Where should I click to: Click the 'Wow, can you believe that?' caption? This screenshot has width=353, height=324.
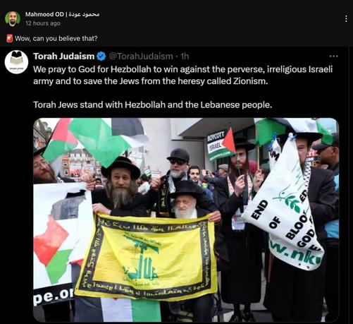(x=56, y=38)
